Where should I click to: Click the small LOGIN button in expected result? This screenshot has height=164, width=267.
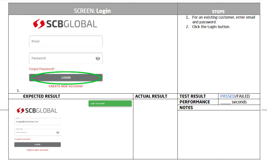point(37,144)
